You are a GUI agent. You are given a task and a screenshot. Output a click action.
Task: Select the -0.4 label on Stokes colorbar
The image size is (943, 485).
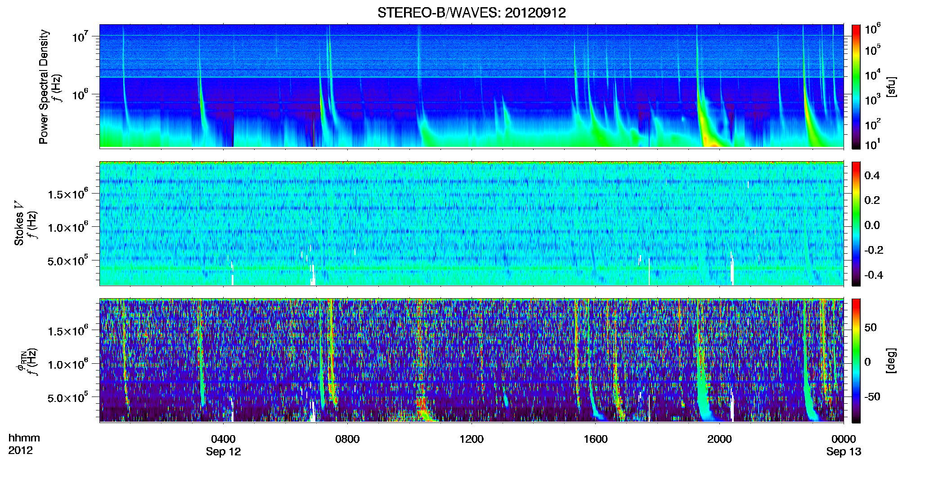pyautogui.click(x=874, y=275)
